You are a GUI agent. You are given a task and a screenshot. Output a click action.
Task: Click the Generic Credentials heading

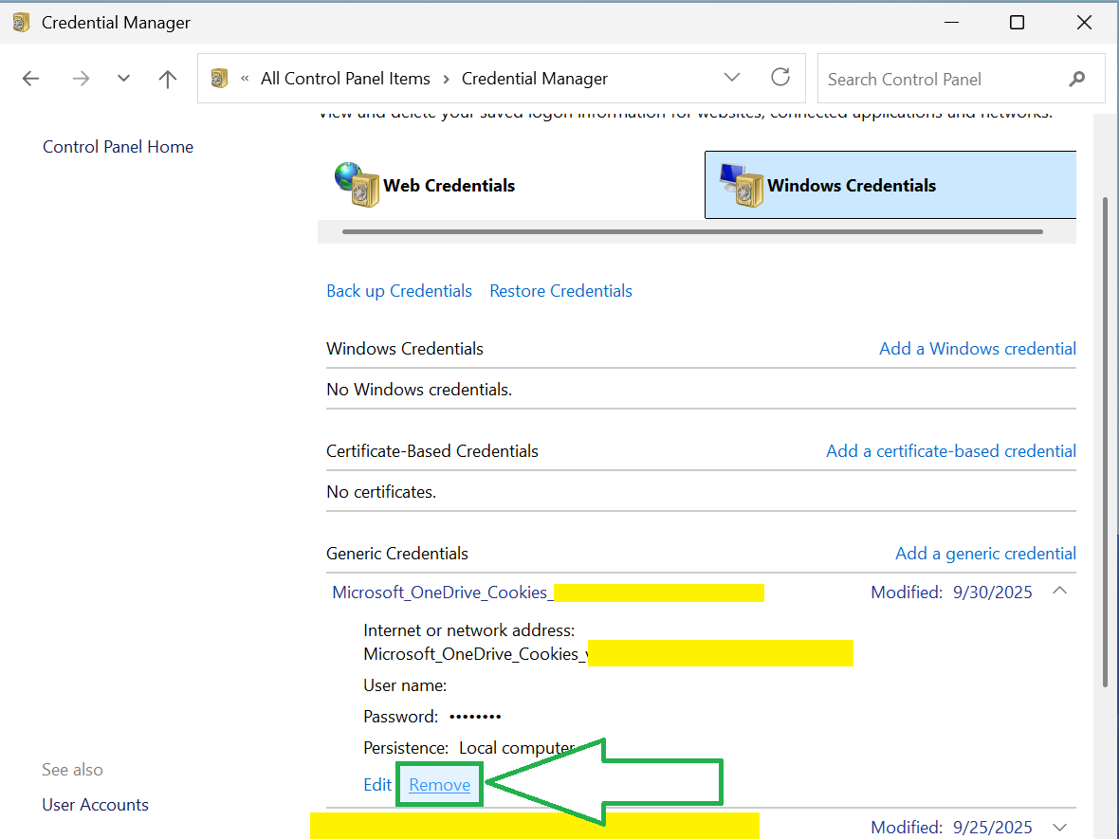click(396, 554)
